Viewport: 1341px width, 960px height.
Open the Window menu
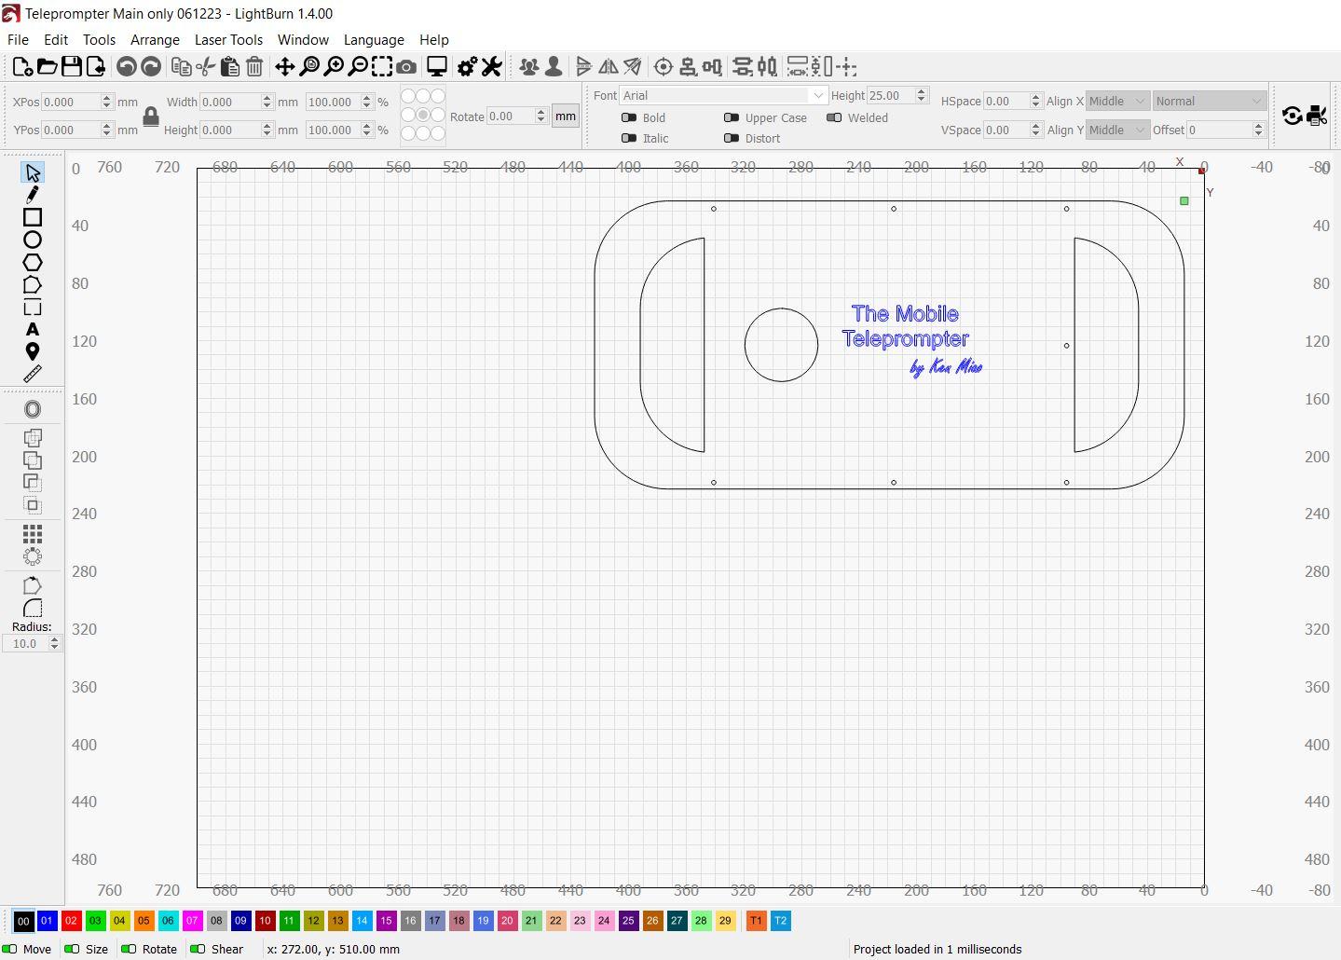tap(303, 39)
